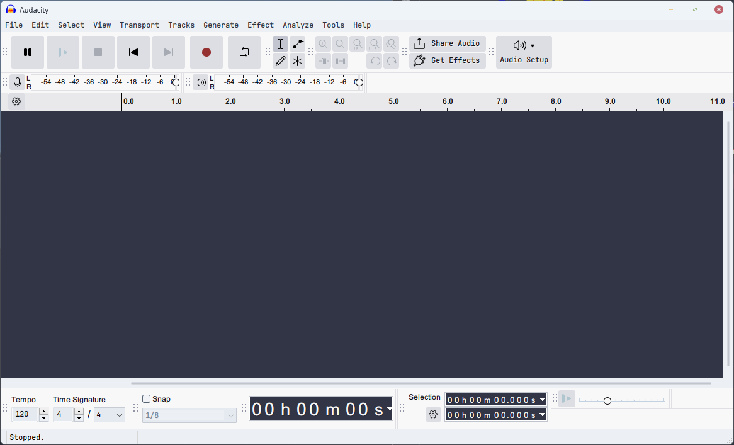Click the playback speed slider handle
This screenshot has width=734, height=445.
pos(607,401)
